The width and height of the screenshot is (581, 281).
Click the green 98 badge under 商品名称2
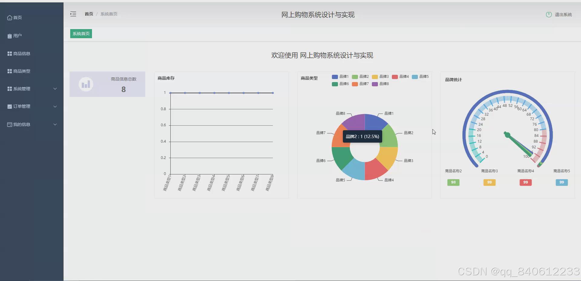click(453, 182)
